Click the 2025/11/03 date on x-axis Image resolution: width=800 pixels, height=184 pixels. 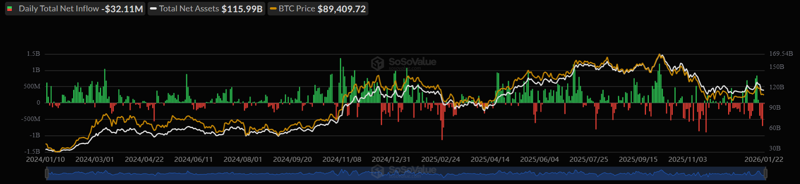tap(687, 160)
